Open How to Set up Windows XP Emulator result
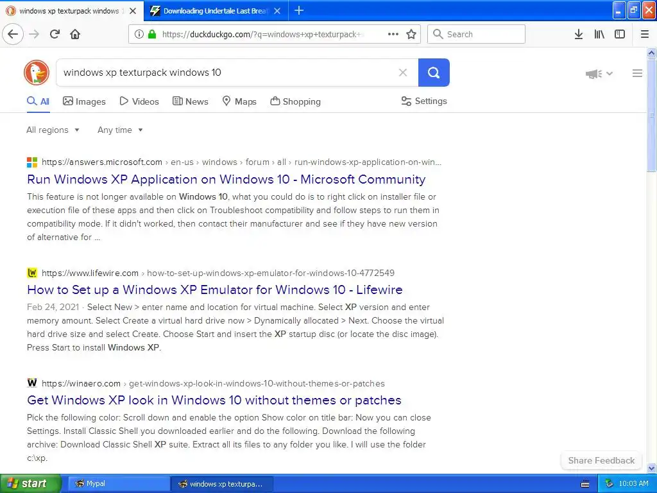Viewport: 657px width, 493px height. coord(214,290)
